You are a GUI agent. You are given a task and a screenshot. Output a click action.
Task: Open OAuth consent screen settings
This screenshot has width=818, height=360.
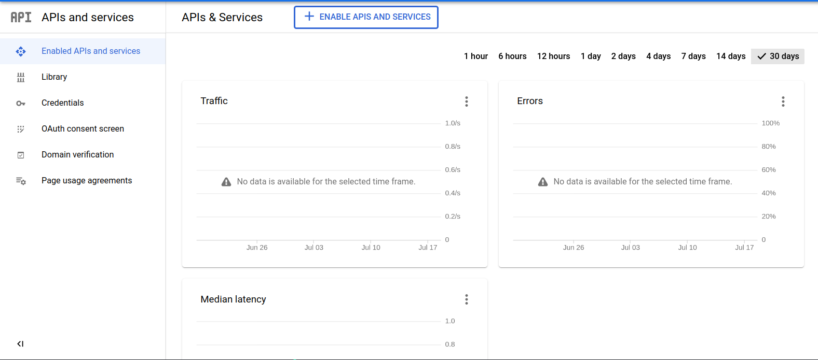click(x=83, y=129)
